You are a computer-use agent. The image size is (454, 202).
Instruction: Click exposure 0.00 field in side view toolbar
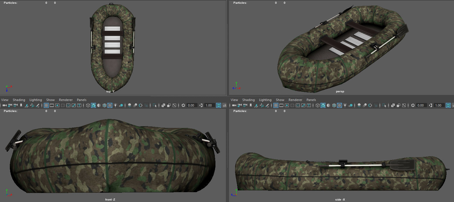point(421,105)
